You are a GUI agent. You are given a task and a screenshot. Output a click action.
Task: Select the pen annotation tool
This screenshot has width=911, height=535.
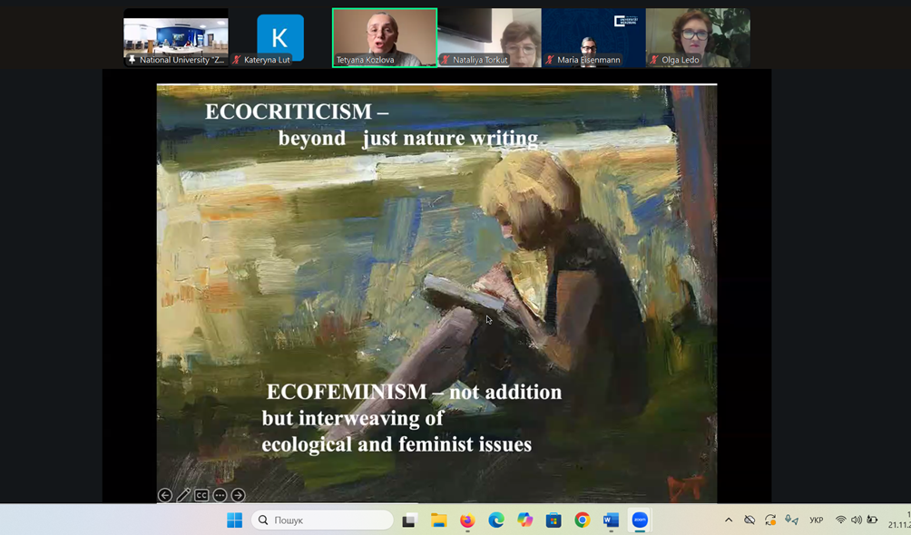pos(183,495)
